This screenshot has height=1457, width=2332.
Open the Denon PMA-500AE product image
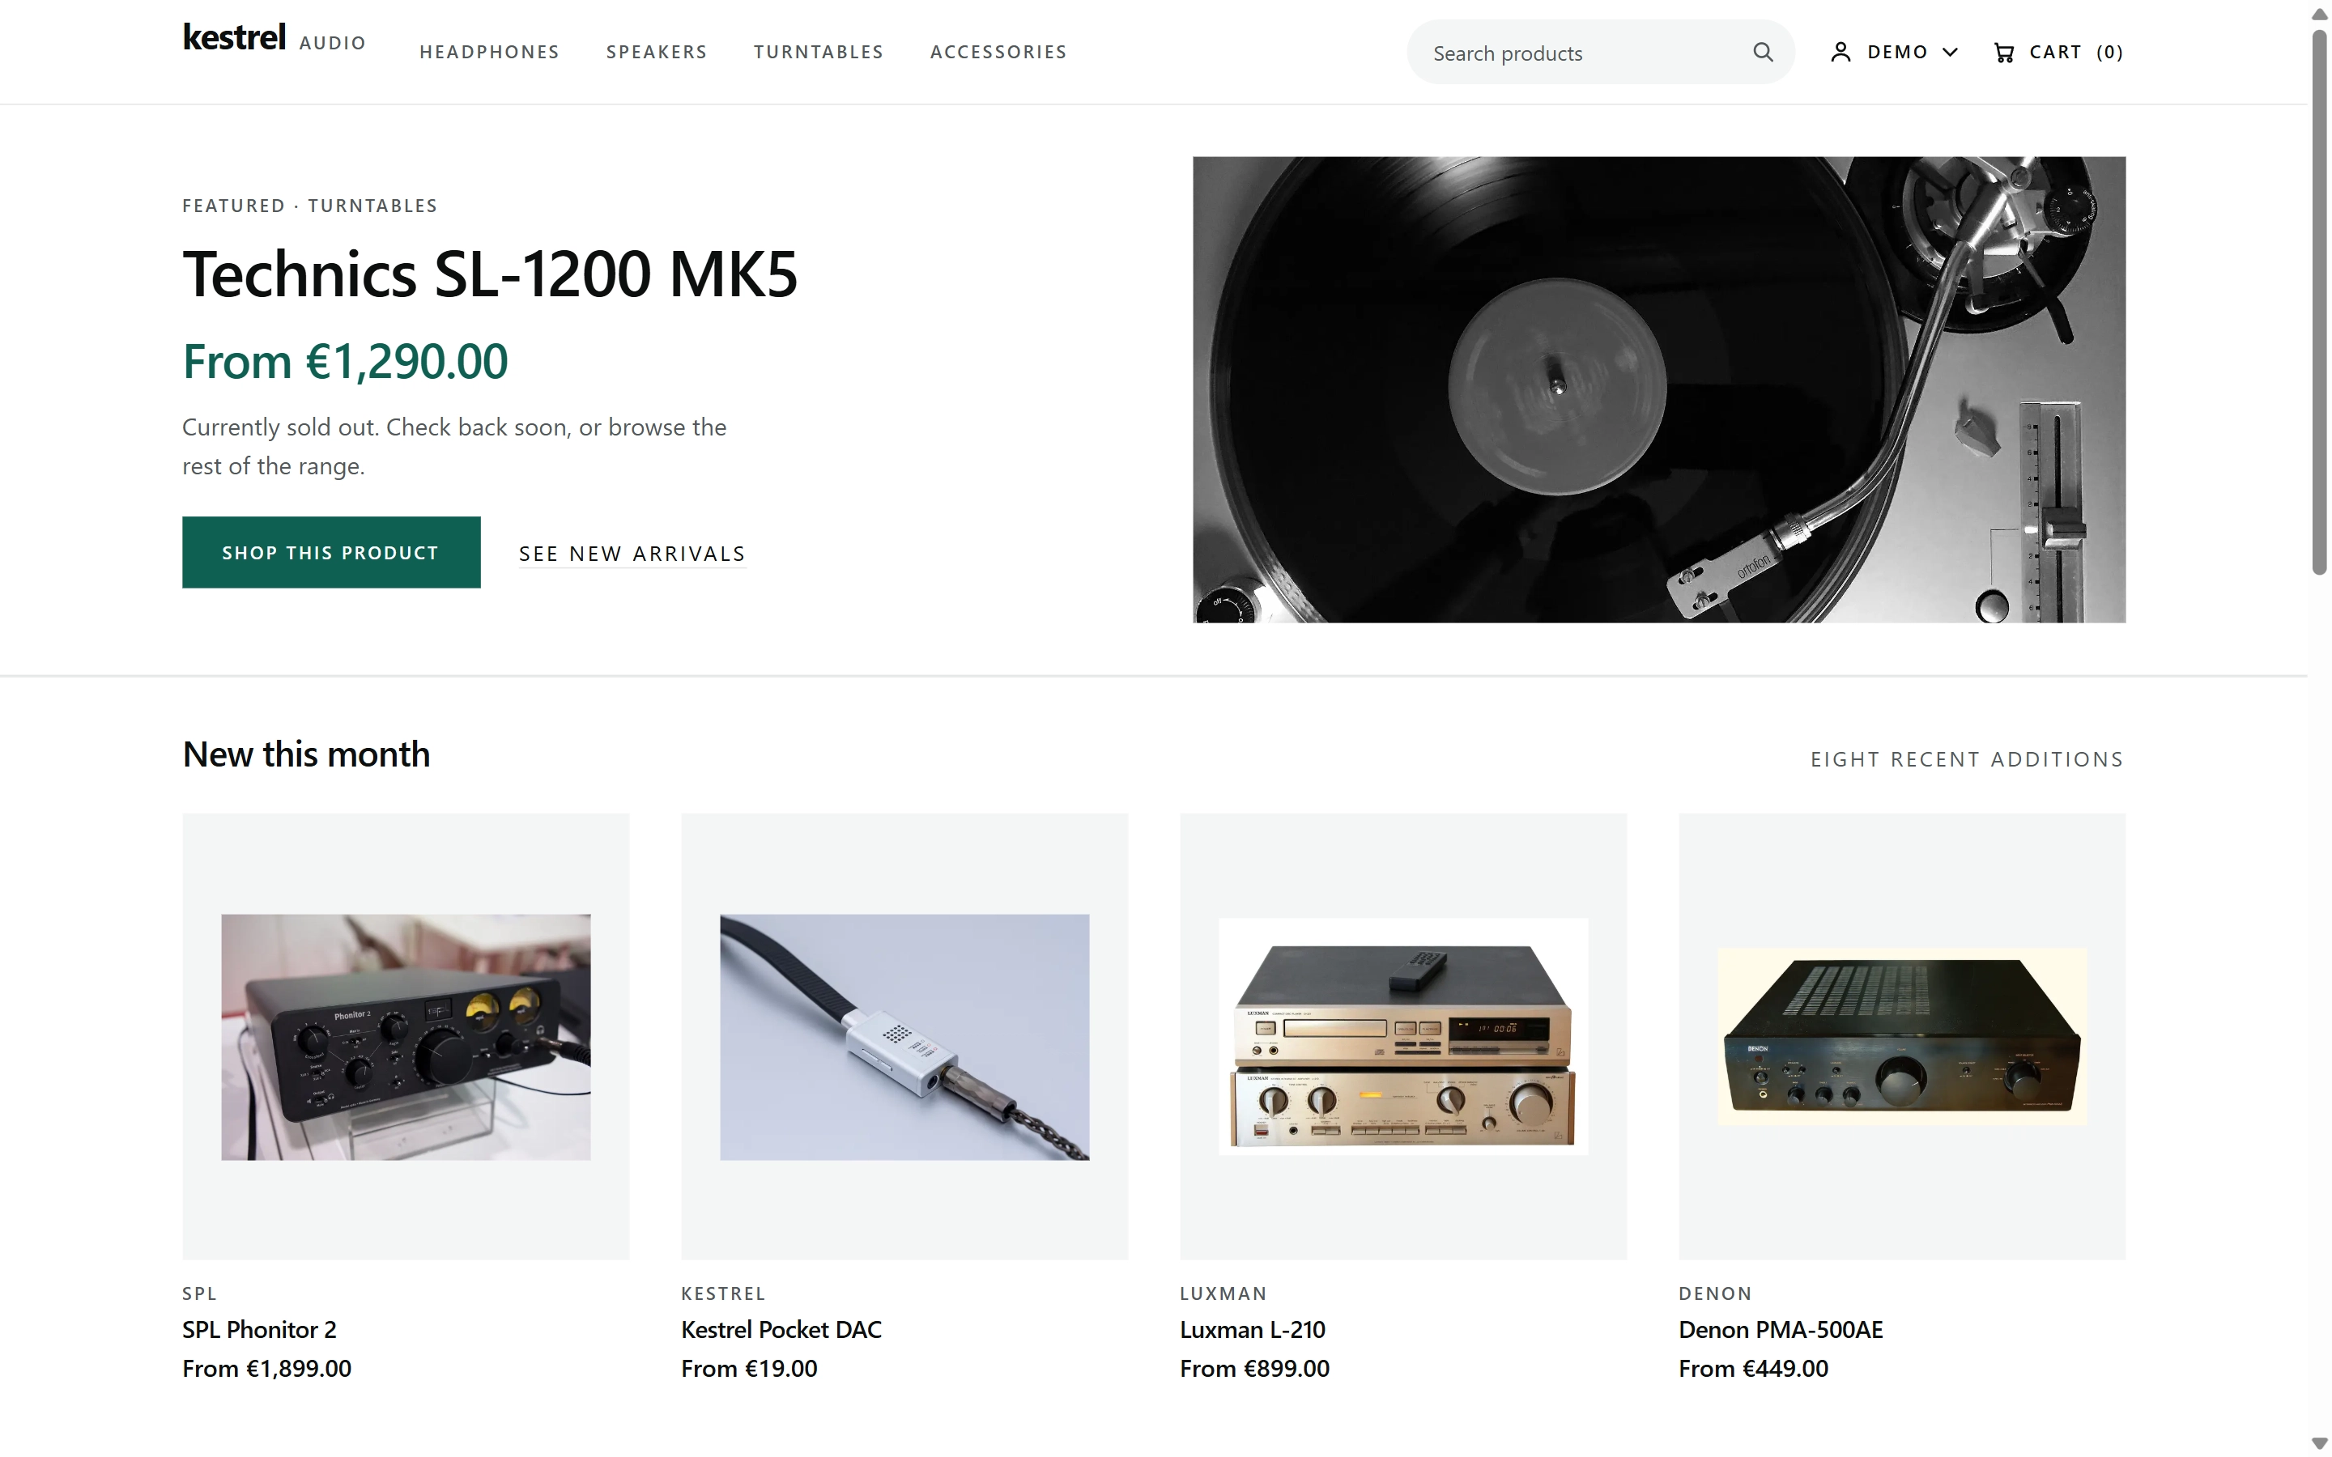click(x=1902, y=1037)
